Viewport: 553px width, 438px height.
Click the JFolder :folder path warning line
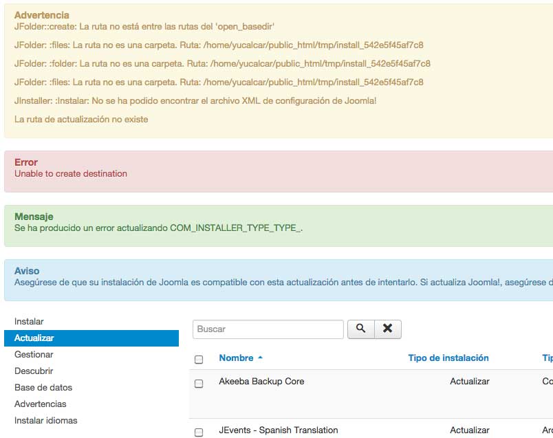point(222,63)
